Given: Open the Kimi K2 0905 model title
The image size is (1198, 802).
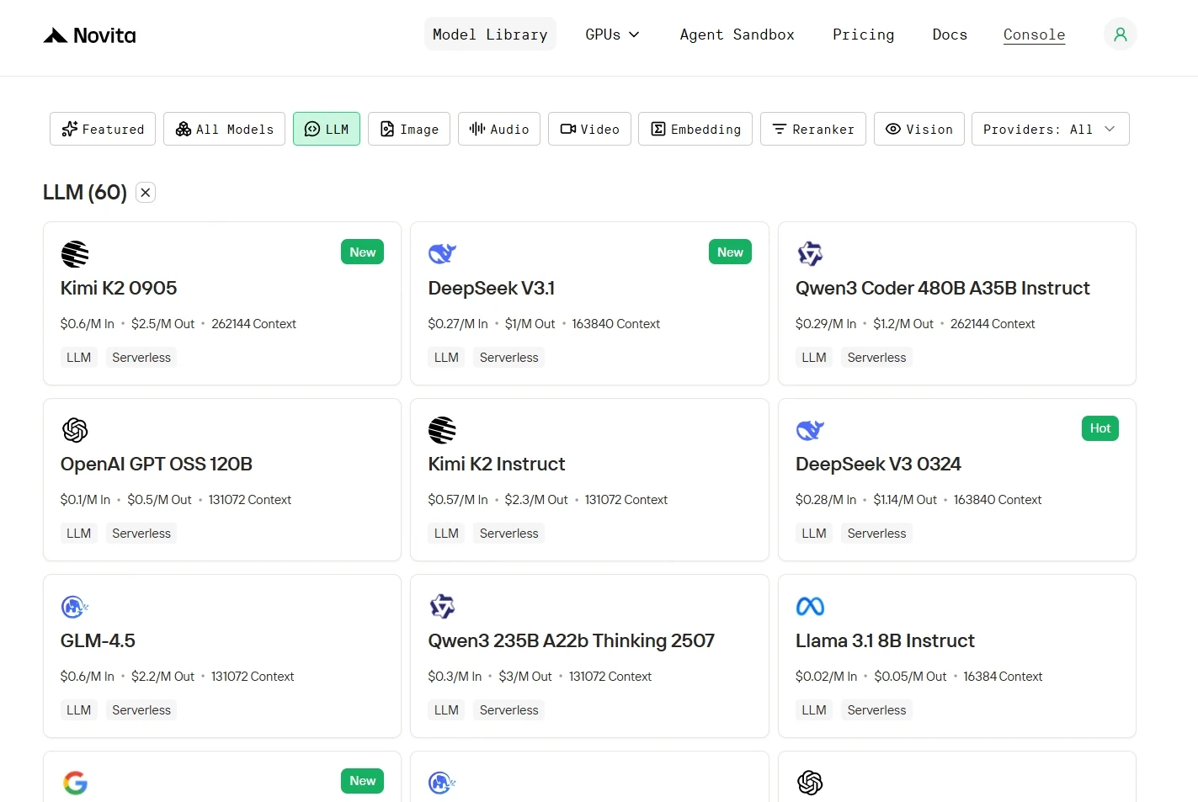Looking at the screenshot, I should [119, 289].
